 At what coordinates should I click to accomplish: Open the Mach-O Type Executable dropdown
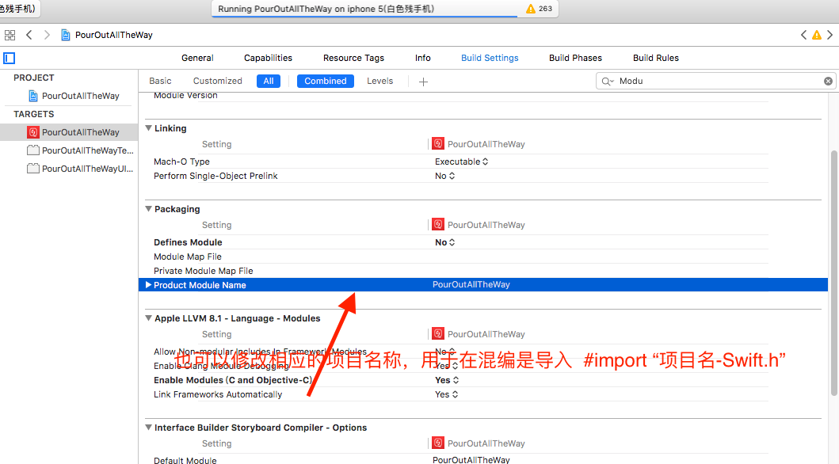click(461, 162)
